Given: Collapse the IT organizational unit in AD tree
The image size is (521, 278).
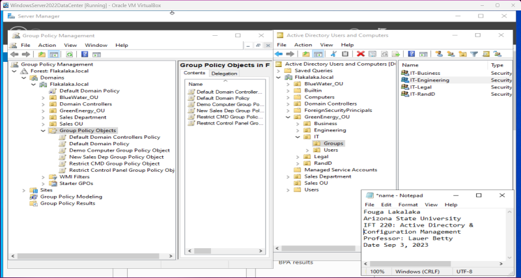Looking at the screenshot, I should [298, 137].
